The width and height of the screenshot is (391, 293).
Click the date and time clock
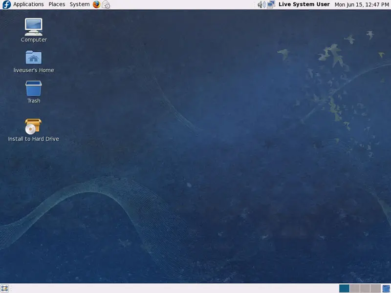point(362,4)
